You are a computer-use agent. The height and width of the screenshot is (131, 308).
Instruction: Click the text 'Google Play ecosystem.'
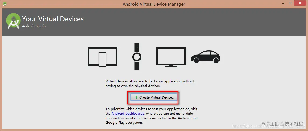point(124,123)
